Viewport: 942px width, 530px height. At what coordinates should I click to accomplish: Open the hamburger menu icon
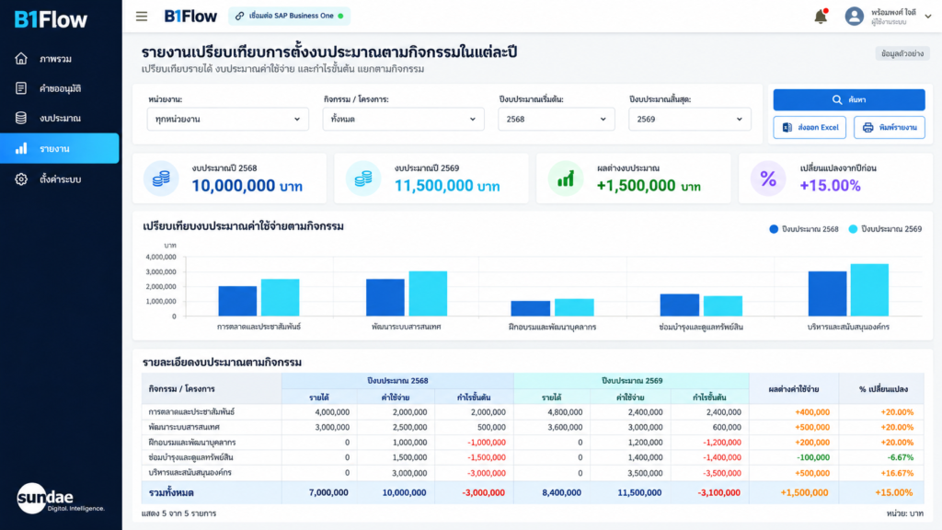(x=141, y=17)
